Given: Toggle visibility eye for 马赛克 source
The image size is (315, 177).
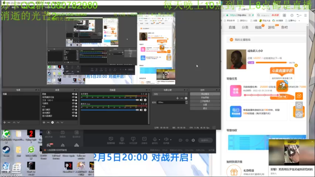Looking at the screenshot, I should coord(73,103).
